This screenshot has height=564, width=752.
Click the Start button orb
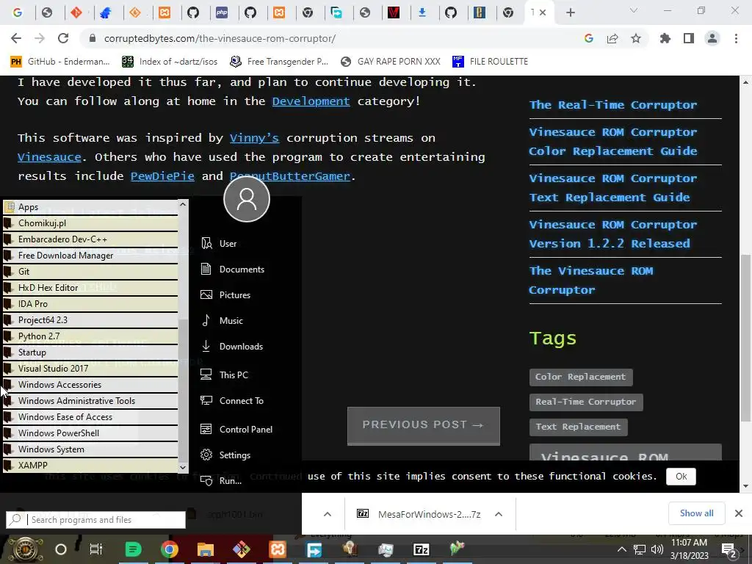[24, 549]
